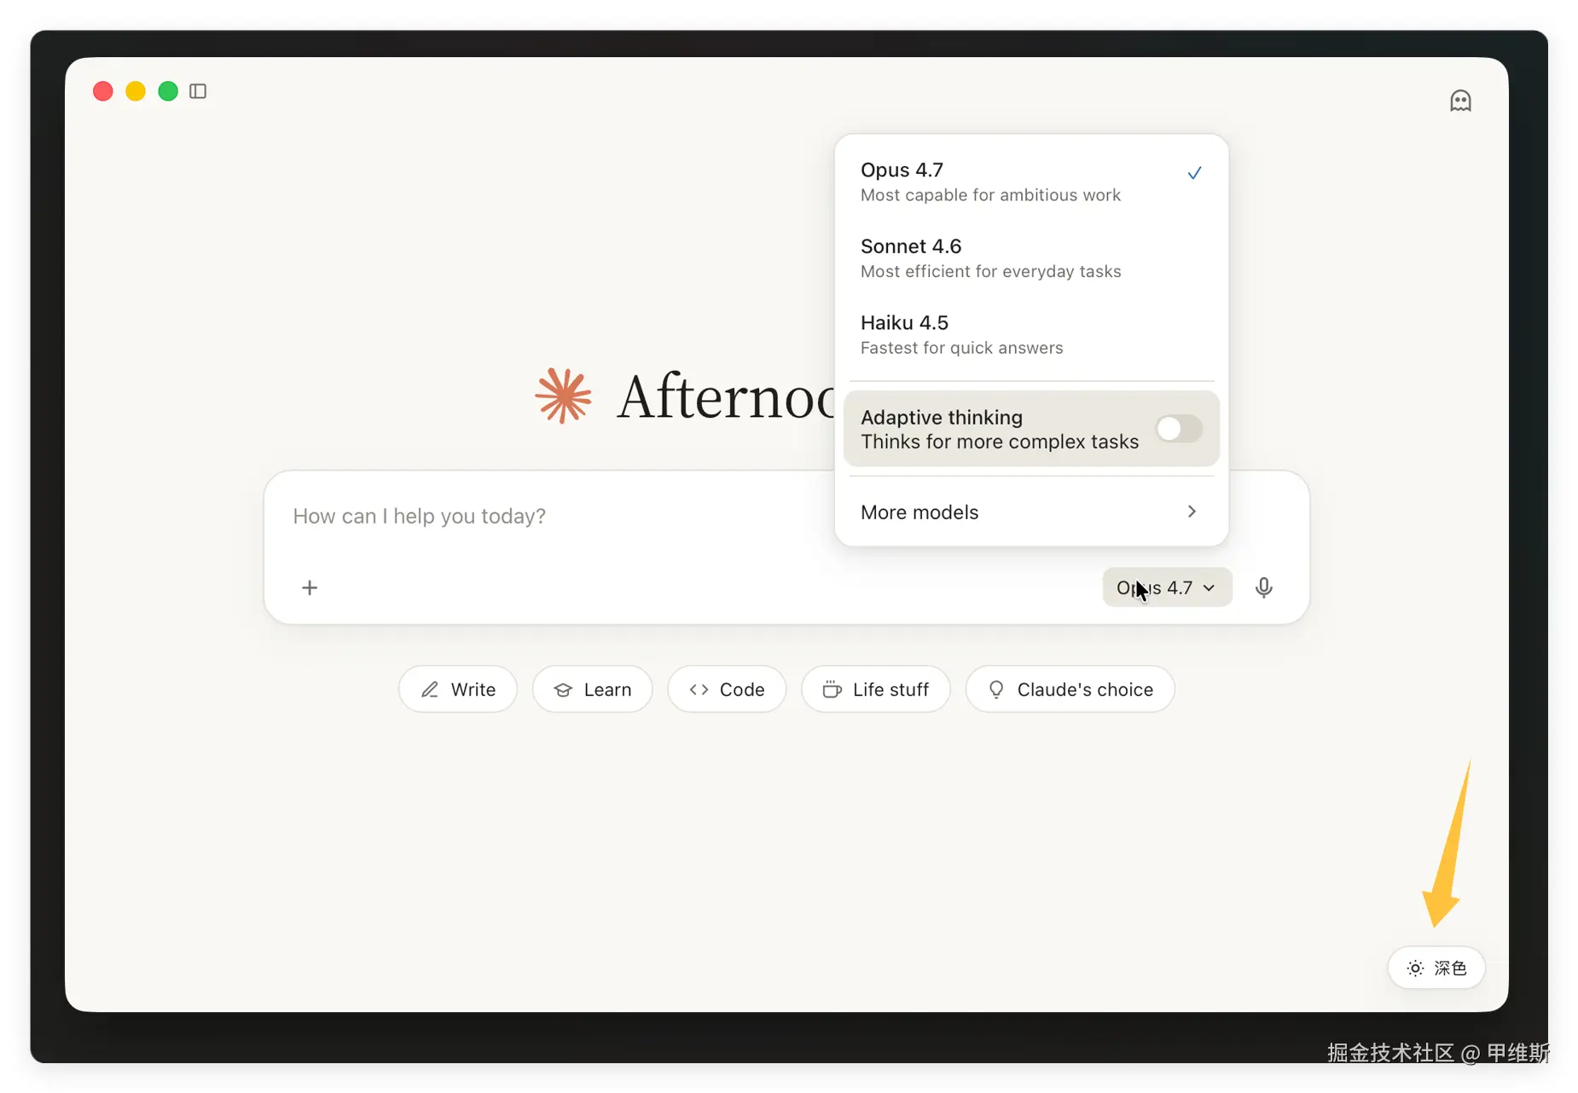This screenshot has width=1578, height=1093.
Task: Click the Write suggestion chip
Action: point(458,689)
